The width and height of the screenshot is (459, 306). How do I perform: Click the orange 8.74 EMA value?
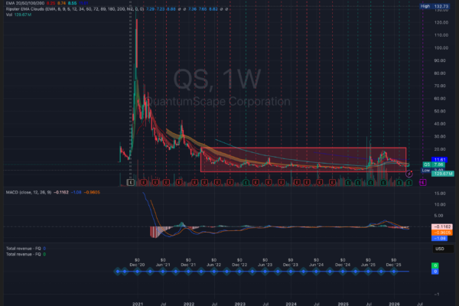pos(61,3)
